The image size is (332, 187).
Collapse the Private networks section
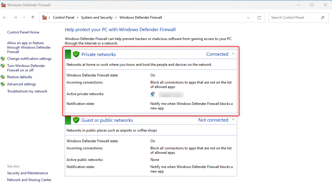tap(233, 54)
